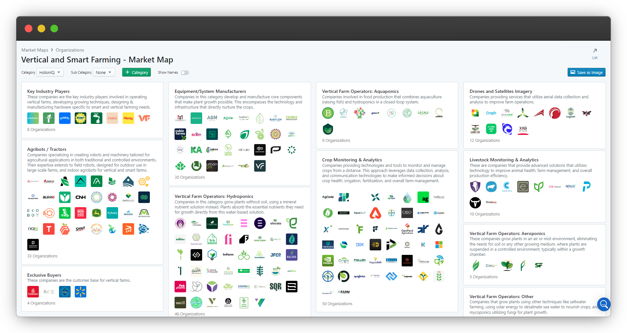This screenshot has width=627, height=333.
Task: Open the Walmart spark logo
Action: (81, 292)
